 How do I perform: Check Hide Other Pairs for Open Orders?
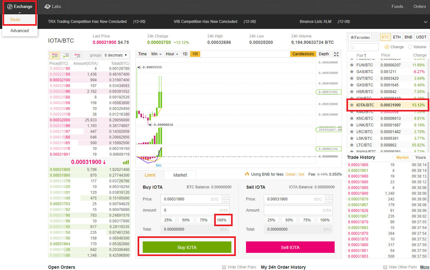pos(224,267)
